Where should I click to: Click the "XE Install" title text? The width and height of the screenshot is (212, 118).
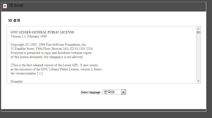click(16, 5)
